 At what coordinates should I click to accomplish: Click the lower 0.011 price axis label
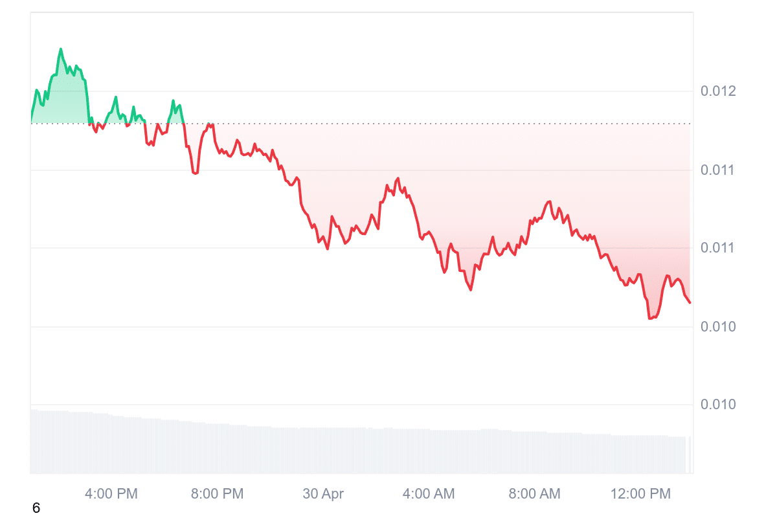(719, 248)
